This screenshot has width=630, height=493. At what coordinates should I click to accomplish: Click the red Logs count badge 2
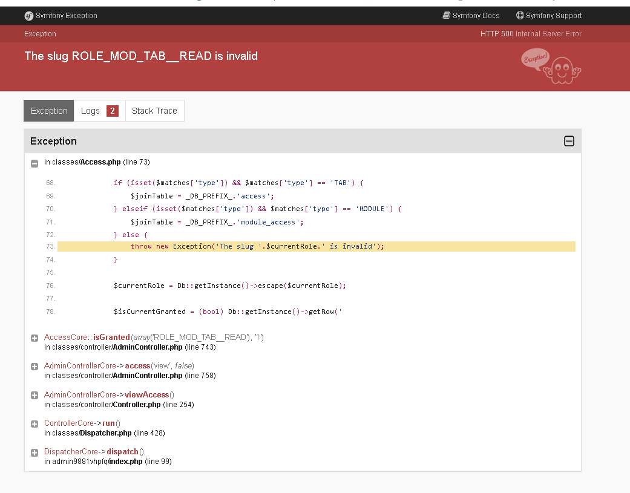click(x=113, y=111)
